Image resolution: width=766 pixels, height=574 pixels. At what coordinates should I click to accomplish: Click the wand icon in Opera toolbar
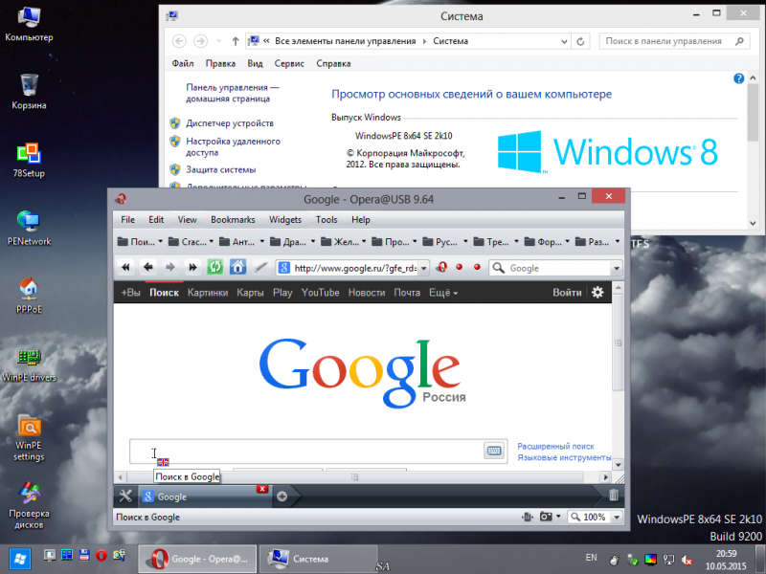pyautogui.click(x=260, y=268)
